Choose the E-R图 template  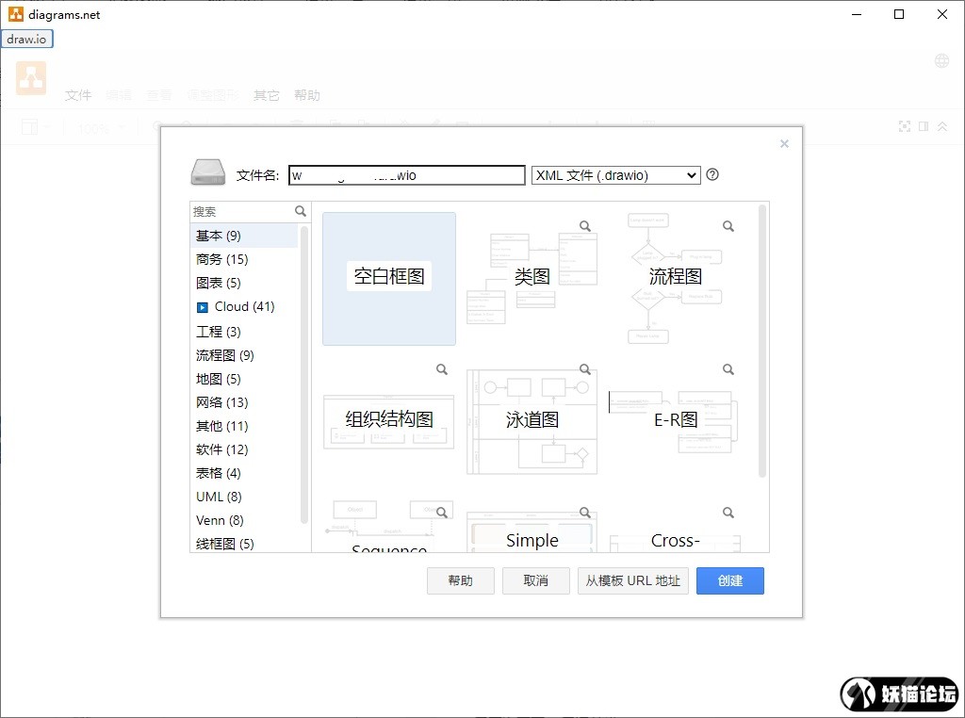675,421
